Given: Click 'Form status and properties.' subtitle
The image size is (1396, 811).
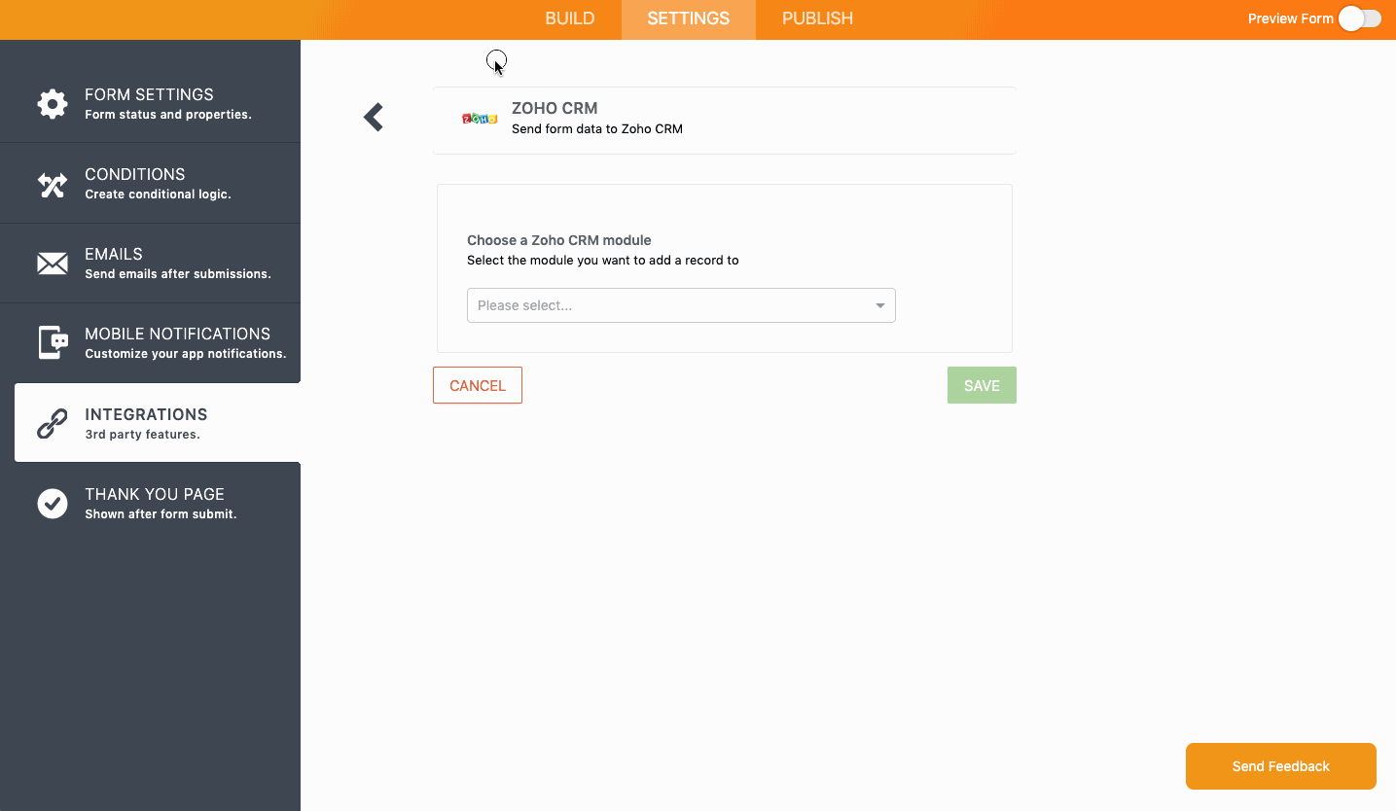Looking at the screenshot, I should (168, 115).
